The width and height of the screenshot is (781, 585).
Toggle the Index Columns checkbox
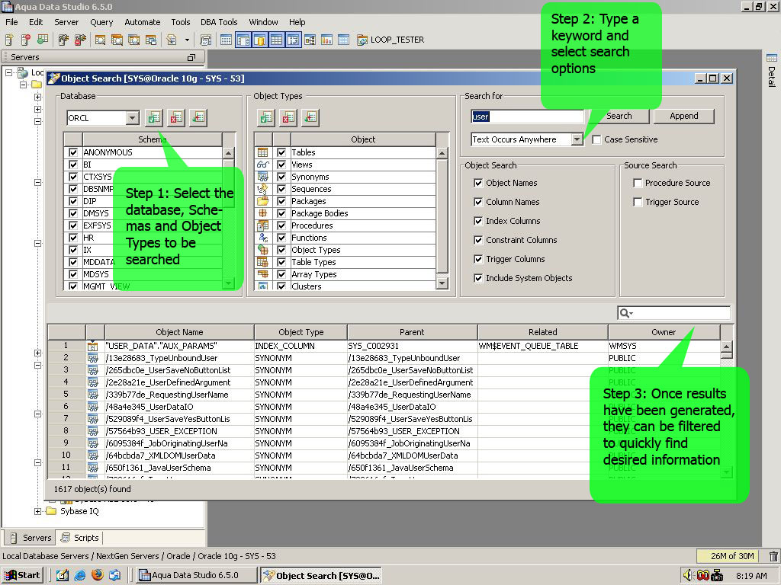478,221
